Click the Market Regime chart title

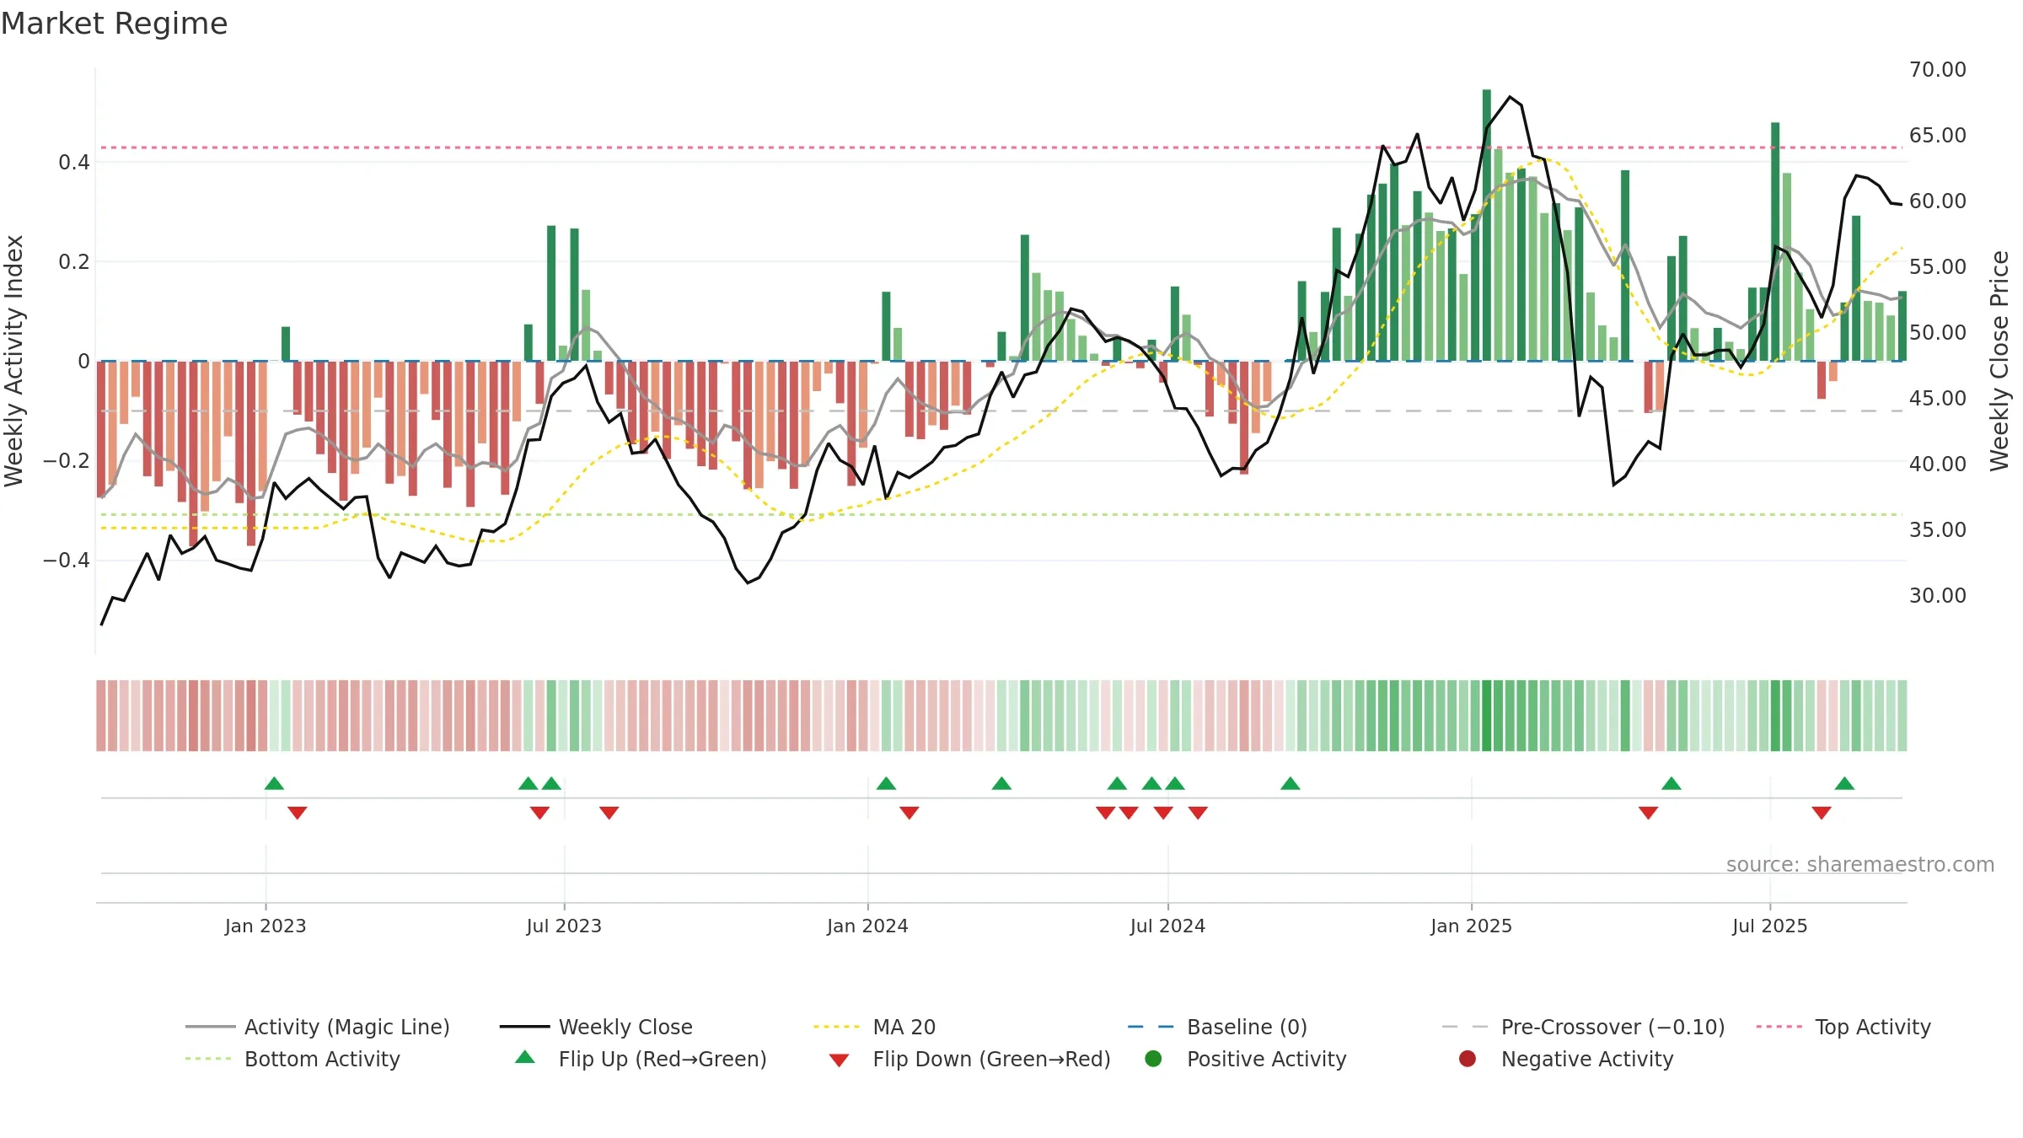point(115,24)
